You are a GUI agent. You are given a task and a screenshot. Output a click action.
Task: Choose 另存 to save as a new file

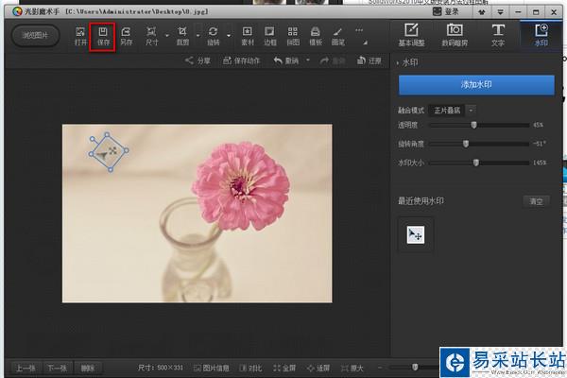pos(126,36)
